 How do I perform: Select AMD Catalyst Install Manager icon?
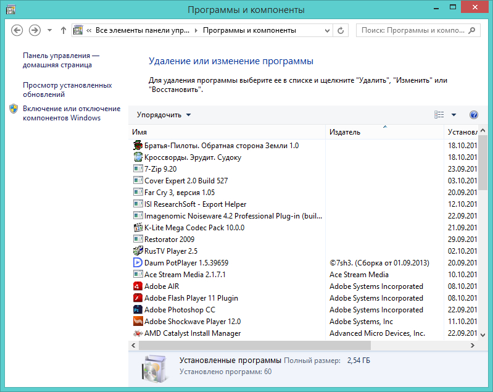pyautogui.click(x=138, y=333)
